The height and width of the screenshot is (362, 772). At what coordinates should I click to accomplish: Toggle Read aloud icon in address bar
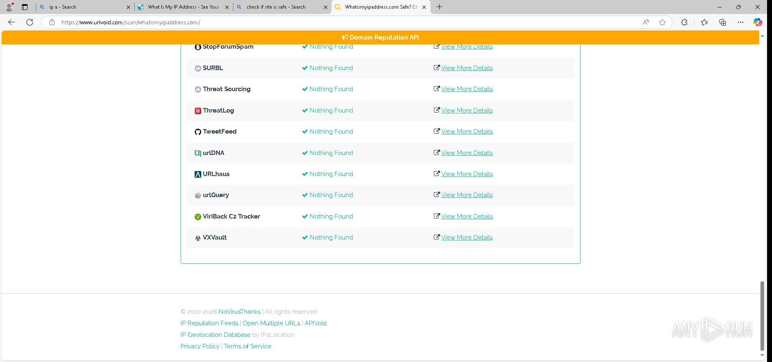[646, 22]
